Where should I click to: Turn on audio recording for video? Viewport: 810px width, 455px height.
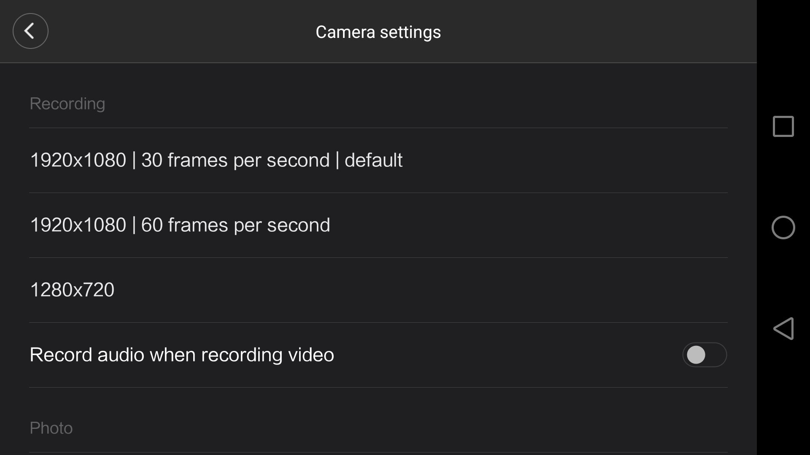(x=704, y=355)
